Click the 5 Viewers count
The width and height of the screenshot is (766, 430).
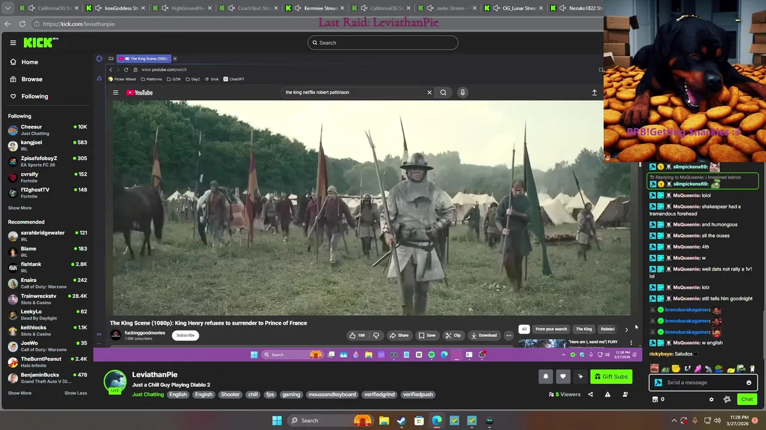(x=564, y=394)
